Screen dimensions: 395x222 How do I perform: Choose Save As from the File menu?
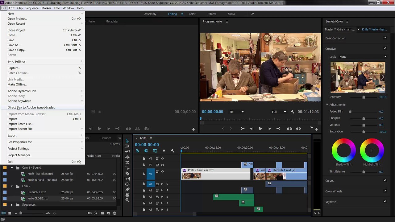[14, 45]
